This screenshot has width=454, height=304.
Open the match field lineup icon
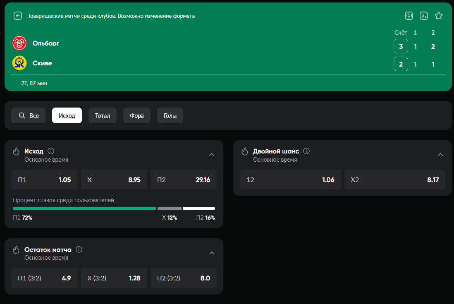409,16
